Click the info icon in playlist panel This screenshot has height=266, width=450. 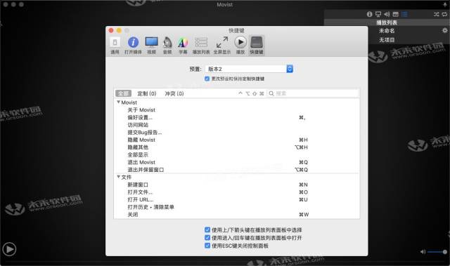pyautogui.click(x=369, y=14)
